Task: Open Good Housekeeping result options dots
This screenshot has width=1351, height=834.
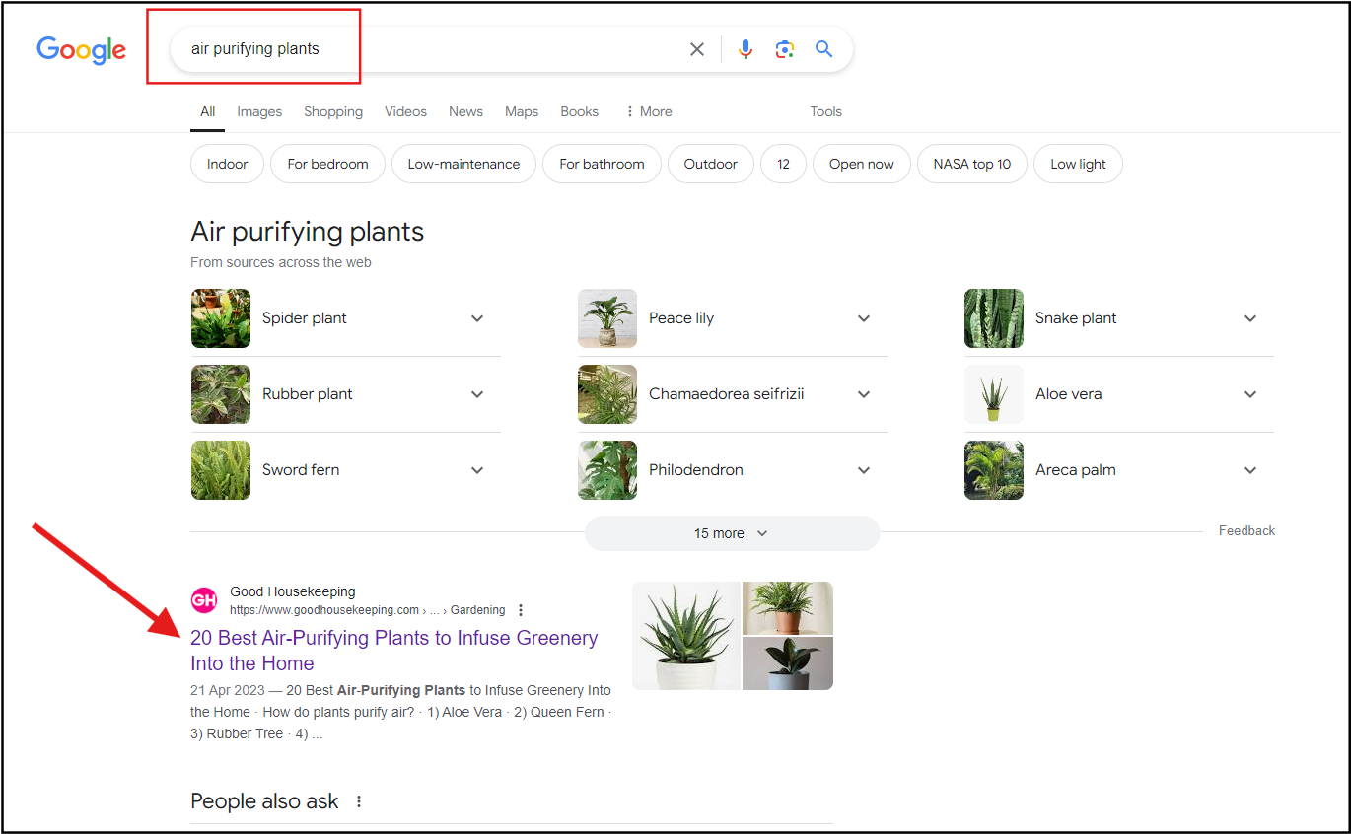Action: (521, 610)
